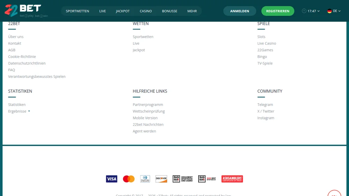Click the Discover payment icon
349x196 pixels.
(x=161, y=179)
